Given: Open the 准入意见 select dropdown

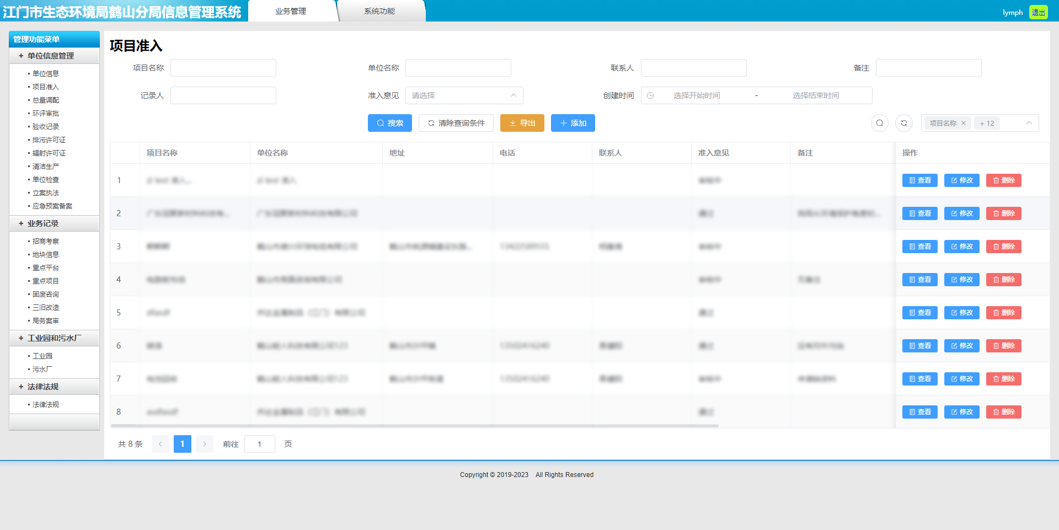Looking at the screenshot, I should [464, 95].
